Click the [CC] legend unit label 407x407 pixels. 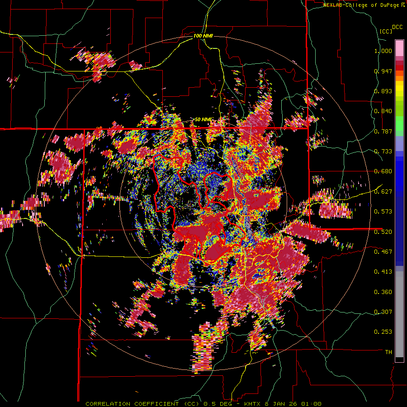pos(386,31)
